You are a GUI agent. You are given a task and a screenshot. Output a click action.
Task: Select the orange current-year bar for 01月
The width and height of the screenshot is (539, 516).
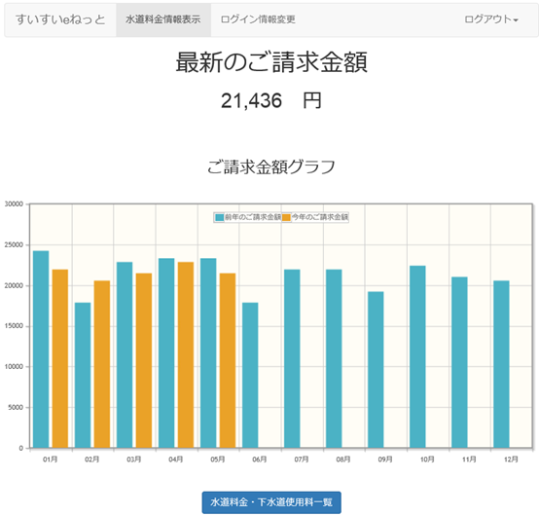pos(60,358)
